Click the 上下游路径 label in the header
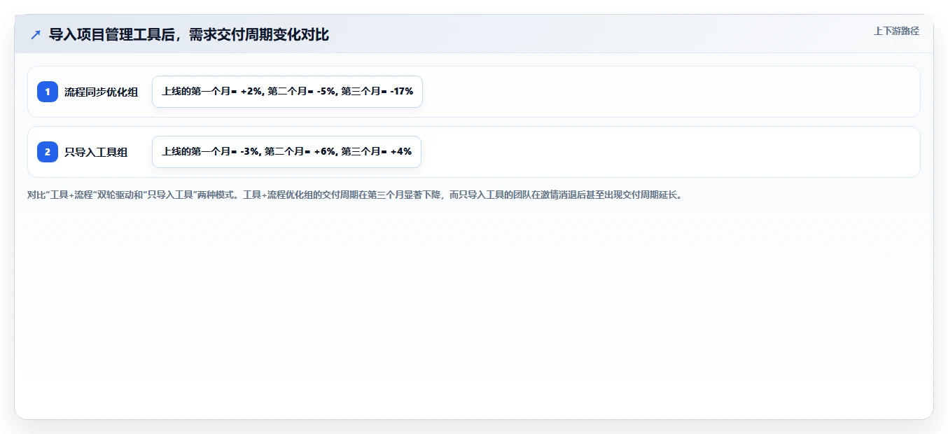The width and height of the screenshot is (948, 434). [896, 31]
